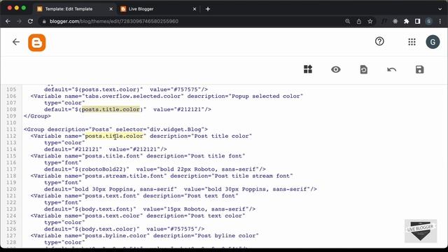
Task: Restore the theme's widget defaults
Action: (363, 69)
